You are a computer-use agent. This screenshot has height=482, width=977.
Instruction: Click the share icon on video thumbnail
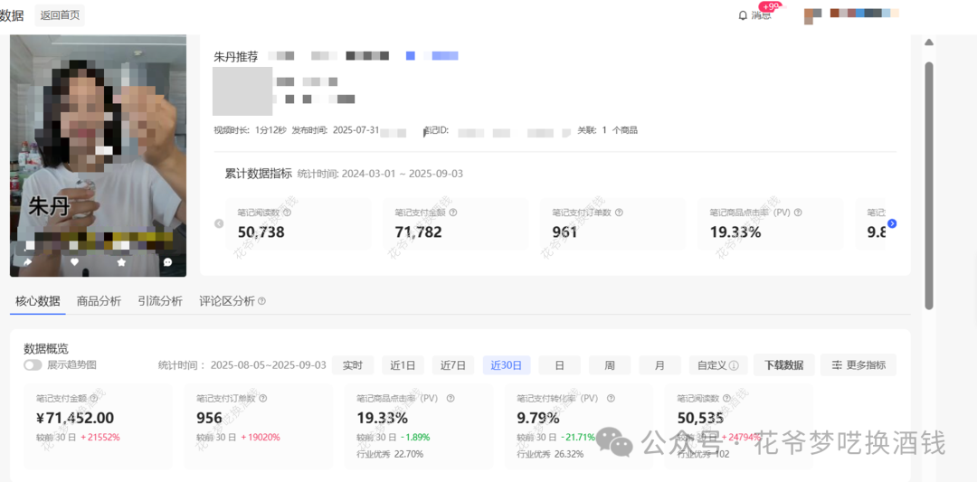(x=27, y=262)
